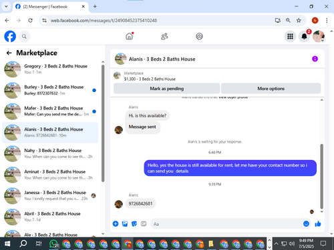Image resolution: width=334 pixels, height=250 pixels.
Task: Reload the page
Action: 30,21
